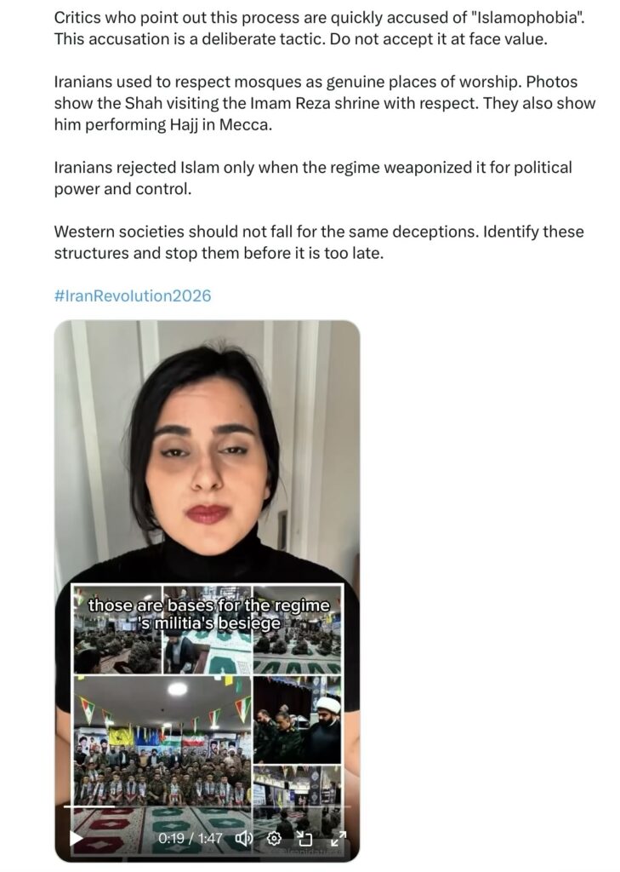Mute the video with speaker icon
Viewport: 620px width, 872px height.
tap(244, 838)
